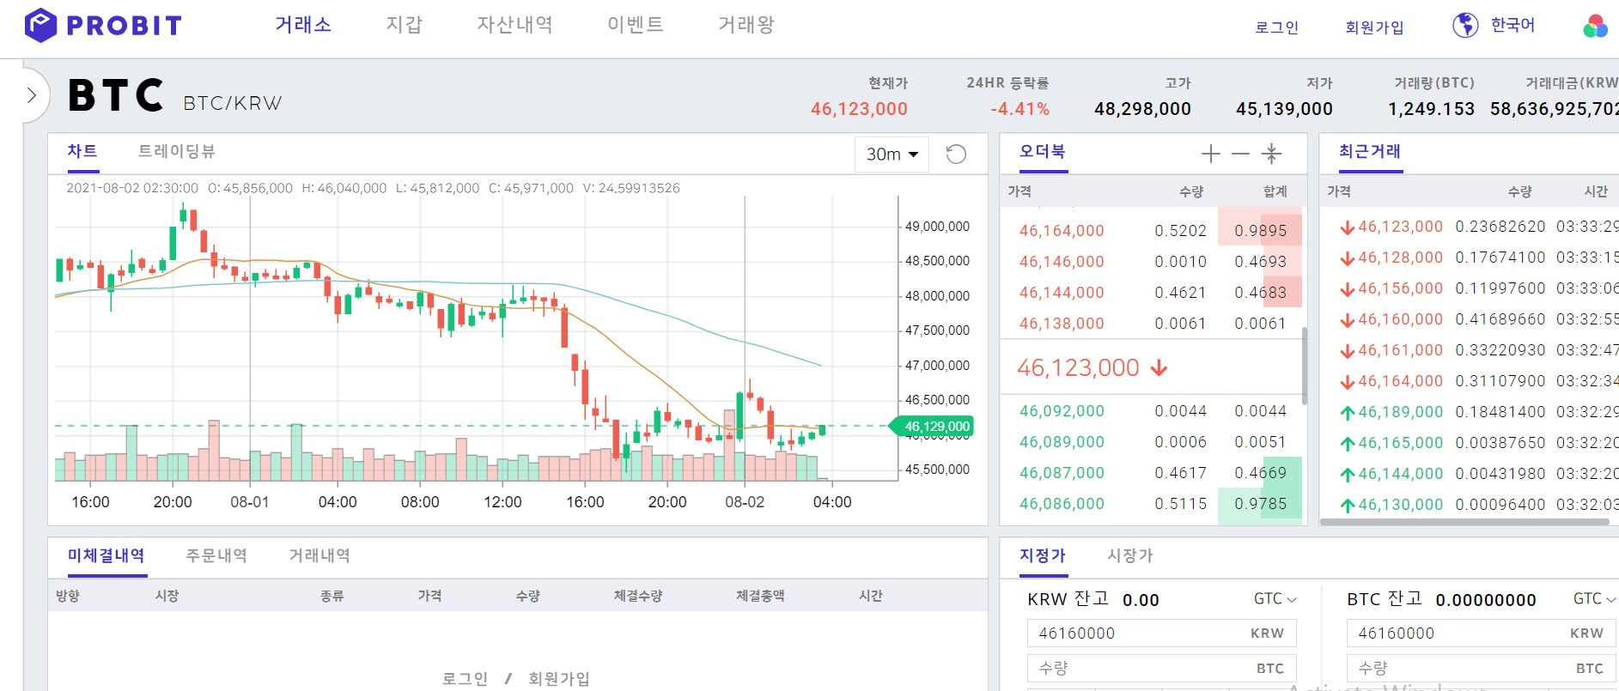Click the plus icon above the order book
Viewport: 1619px width, 691px height.
(1209, 155)
